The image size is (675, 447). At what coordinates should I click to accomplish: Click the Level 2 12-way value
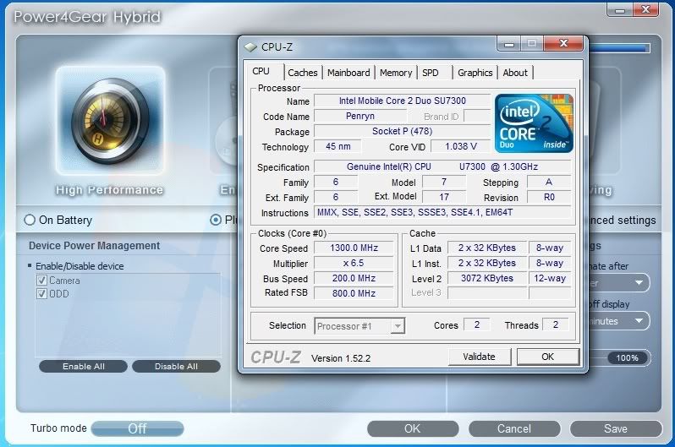pos(550,278)
